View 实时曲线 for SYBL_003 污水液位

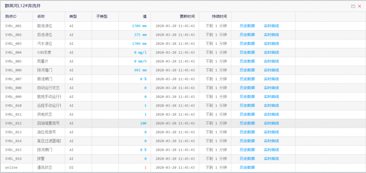[x=271, y=44]
